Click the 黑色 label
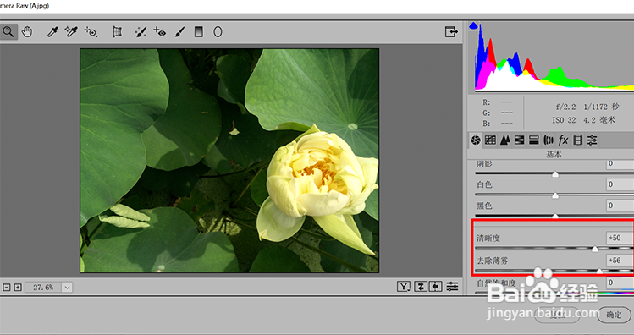This screenshot has width=634, height=335. pyautogui.click(x=484, y=206)
